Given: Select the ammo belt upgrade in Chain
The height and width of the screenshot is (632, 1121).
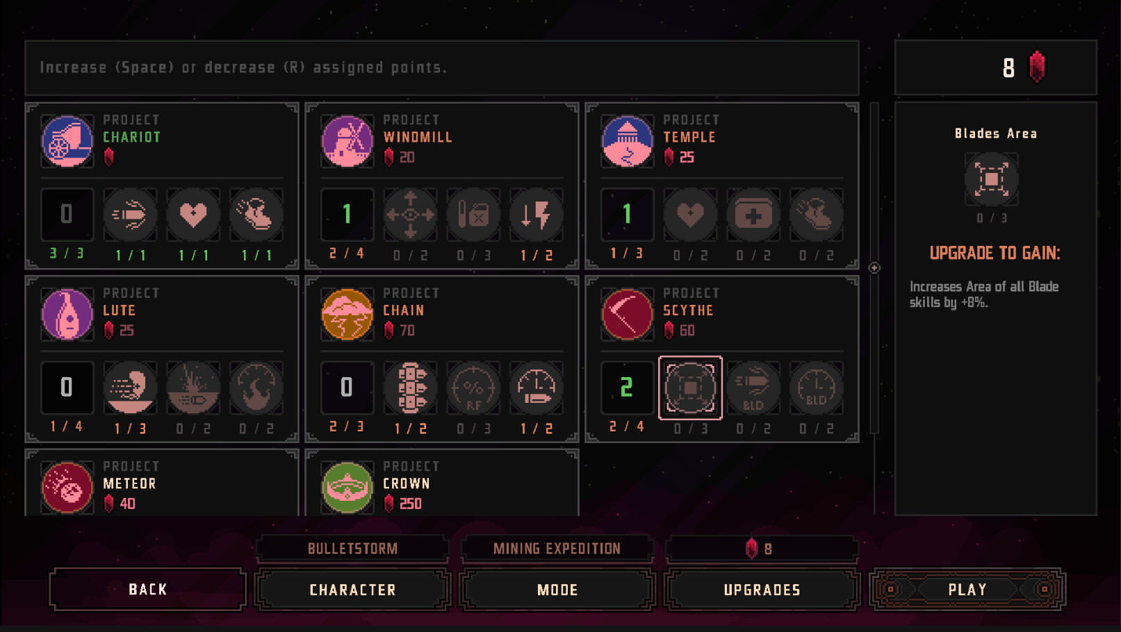Looking at the screenshot, I should [x=410, y=388].
